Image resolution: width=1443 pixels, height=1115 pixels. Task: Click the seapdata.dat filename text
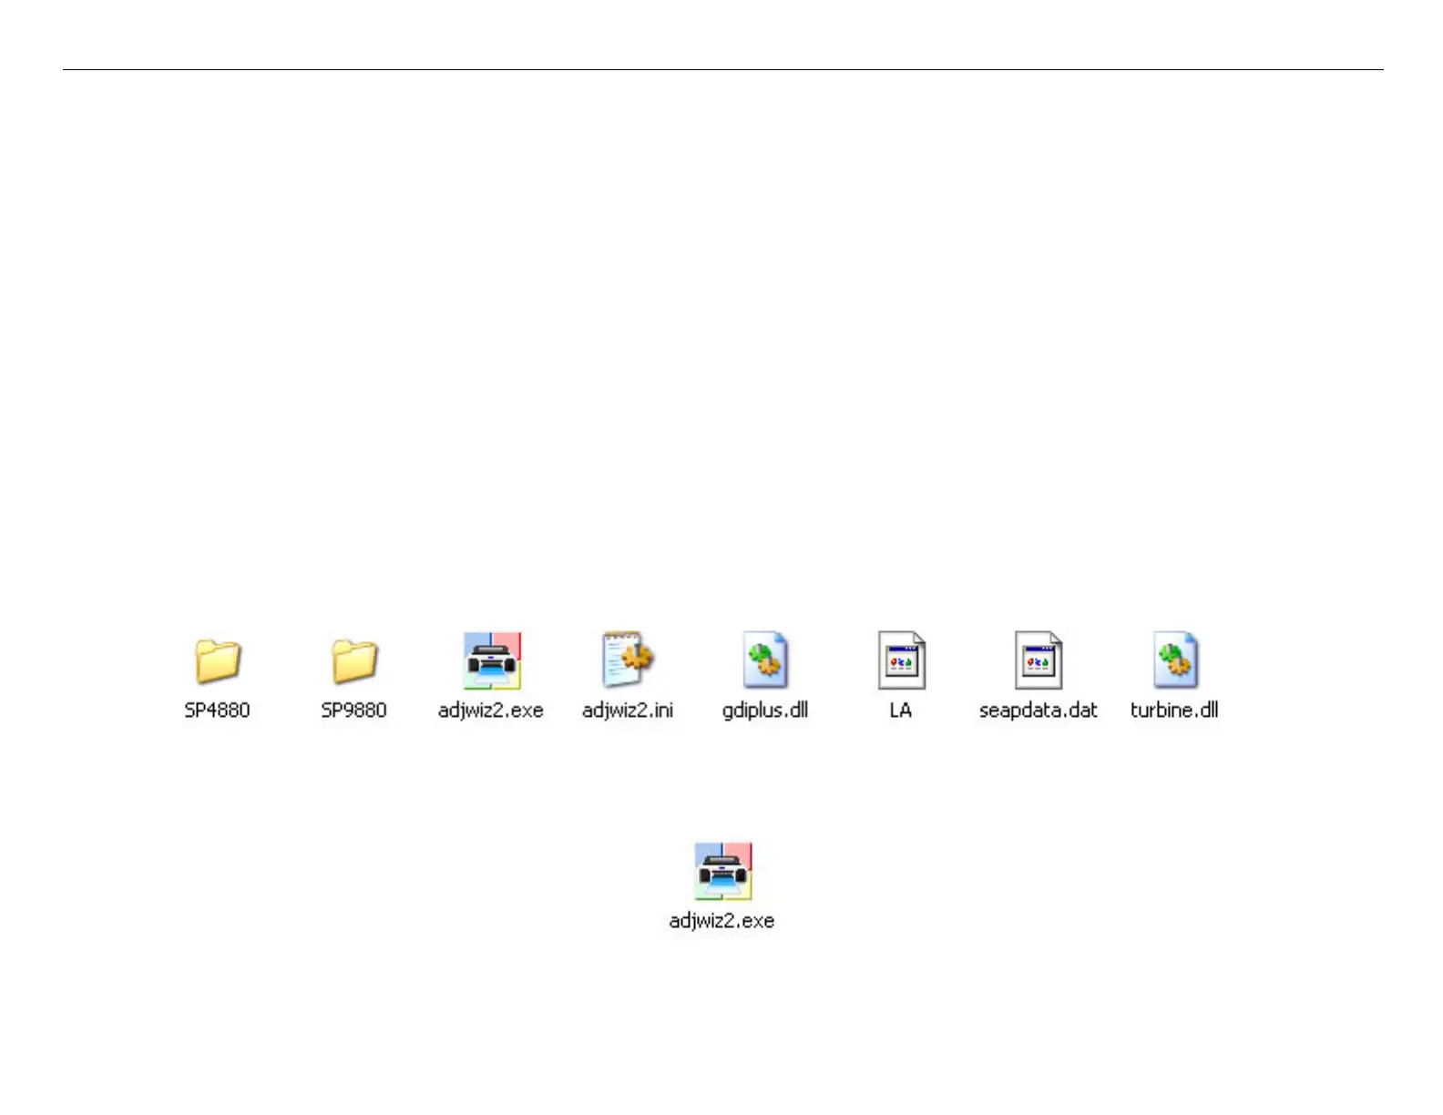(x=1038, y=711)
